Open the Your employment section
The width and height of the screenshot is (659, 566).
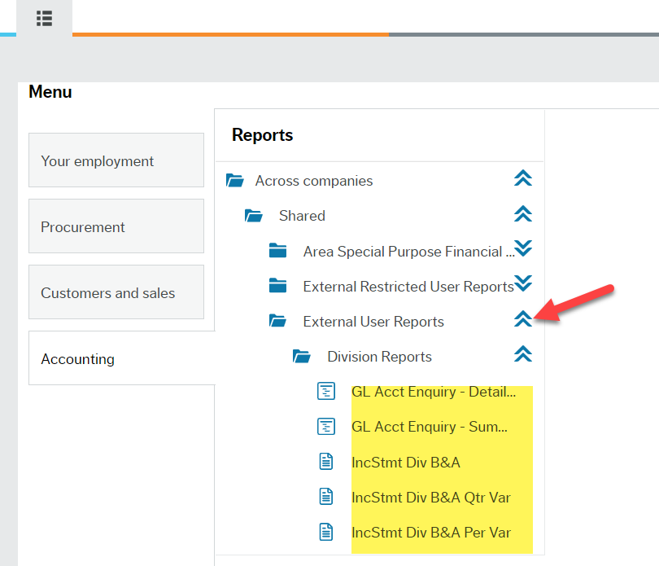click(116, 160)
